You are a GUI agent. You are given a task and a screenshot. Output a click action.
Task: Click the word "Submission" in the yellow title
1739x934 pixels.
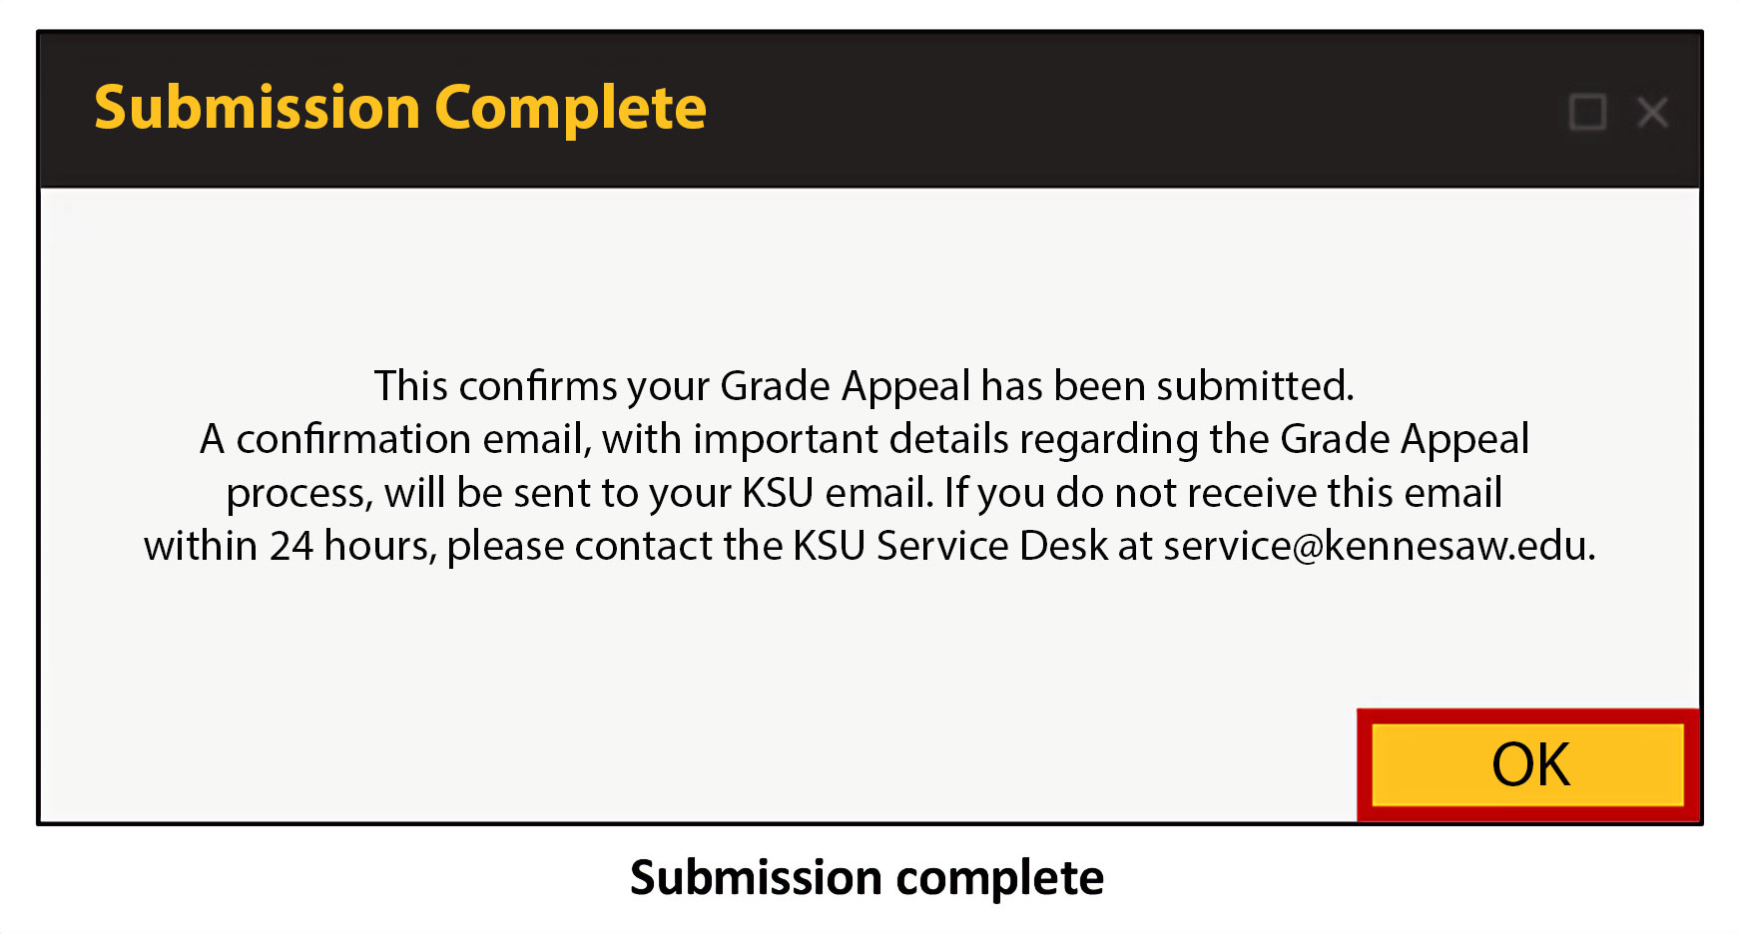pos(258,108)
